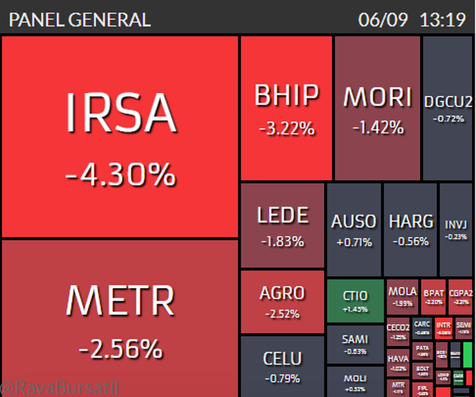Open the INVJ tile
This screenshot has width=476, height=397.
click(455, 229)
